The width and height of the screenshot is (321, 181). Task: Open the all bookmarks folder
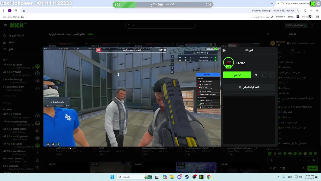[x=13, y=17]
